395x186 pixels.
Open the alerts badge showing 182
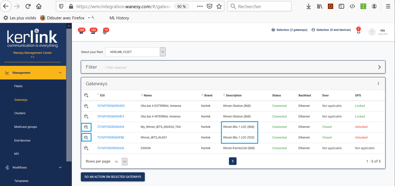[93, 32]
